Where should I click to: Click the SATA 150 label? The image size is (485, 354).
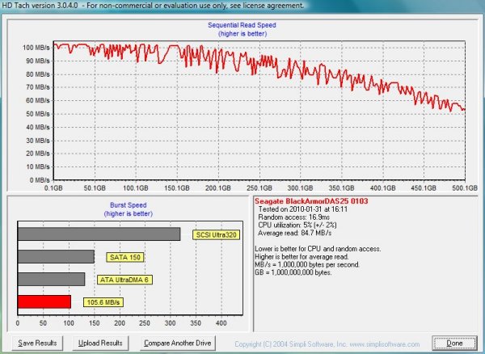click(x=125, y=257)
